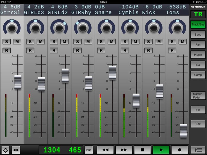The image size is (207, 155).
Task: Click the green TR logo button
Action: point(198,14)
